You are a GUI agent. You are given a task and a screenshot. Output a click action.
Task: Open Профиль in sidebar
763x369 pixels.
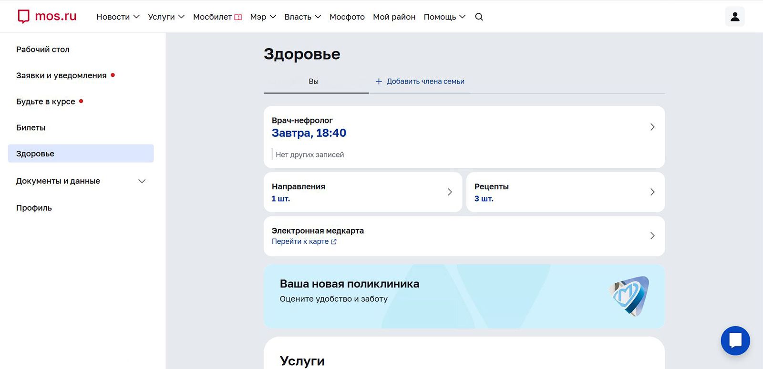click(x=34, y=208)
